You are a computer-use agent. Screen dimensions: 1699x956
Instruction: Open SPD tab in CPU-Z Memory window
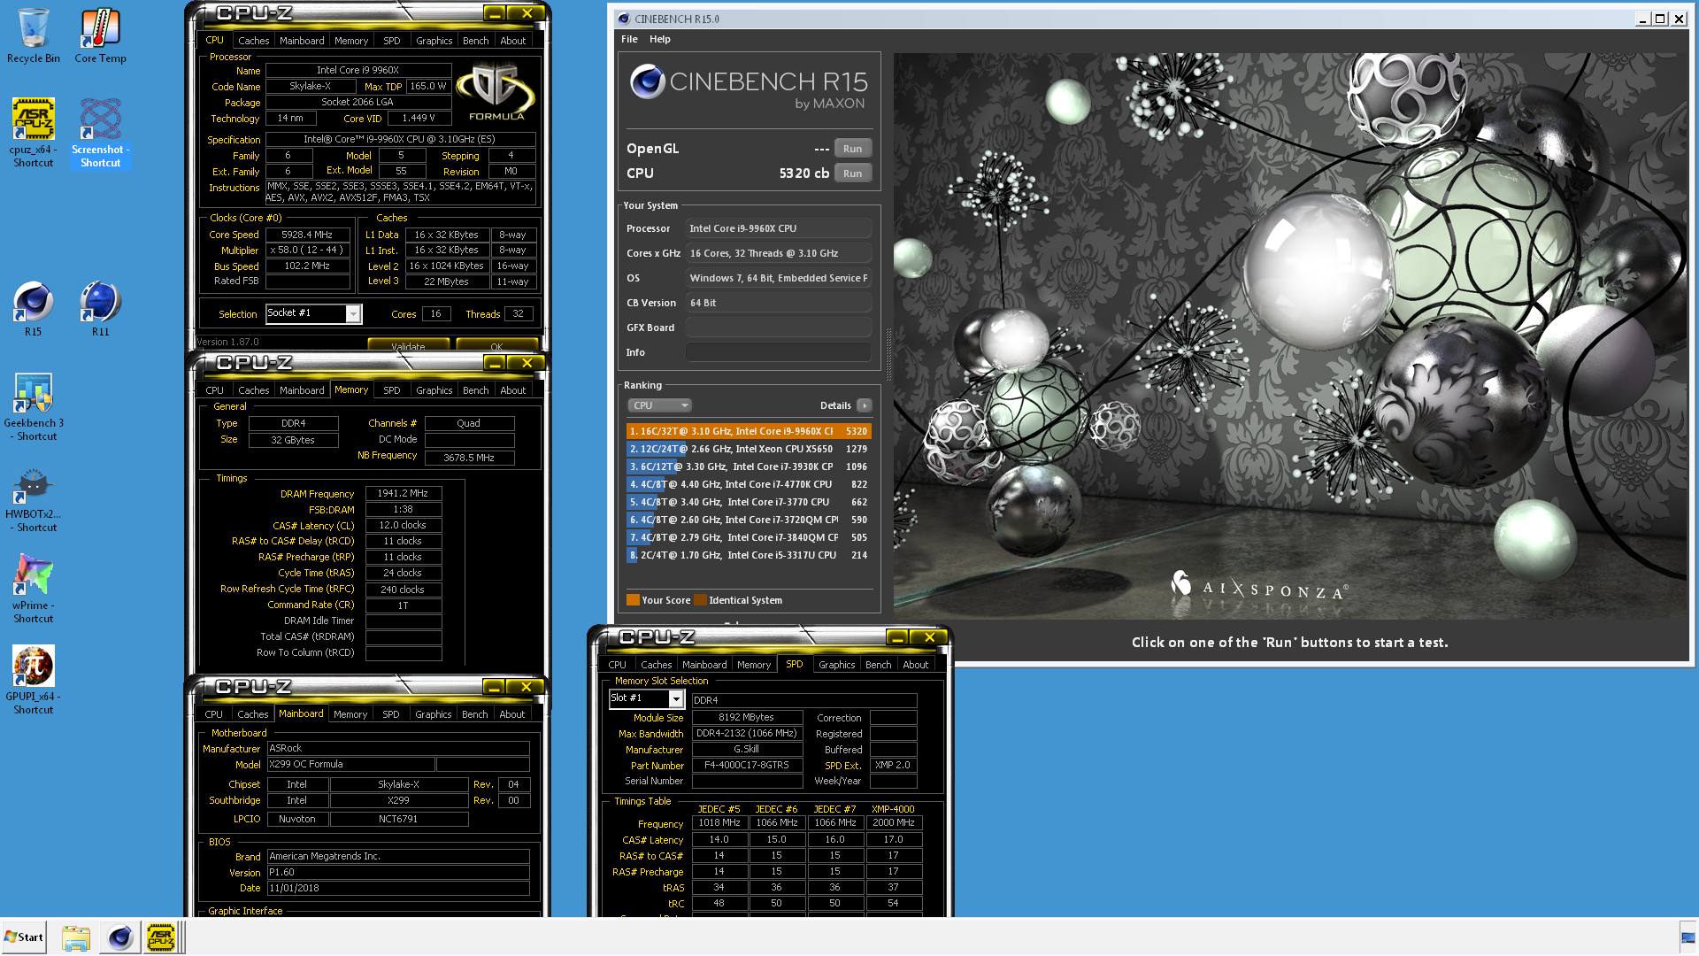(x=392, y=390)
